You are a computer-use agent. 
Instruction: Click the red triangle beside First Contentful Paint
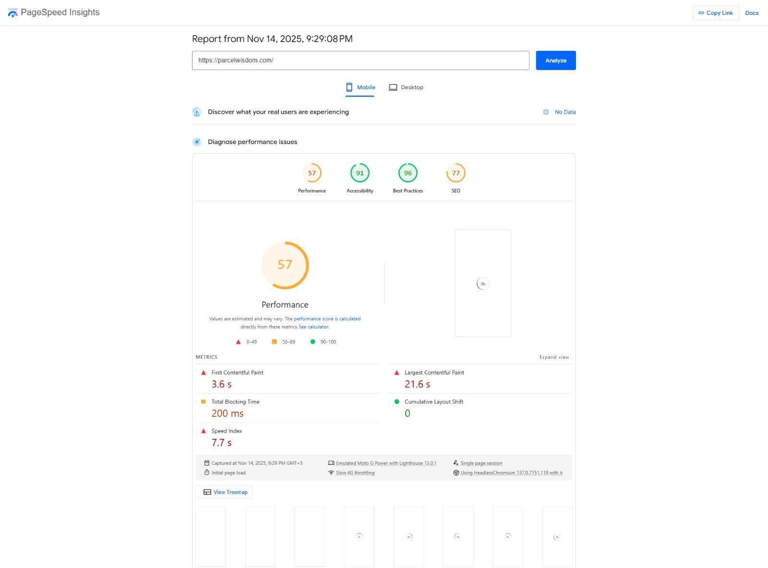click(204, 373)
